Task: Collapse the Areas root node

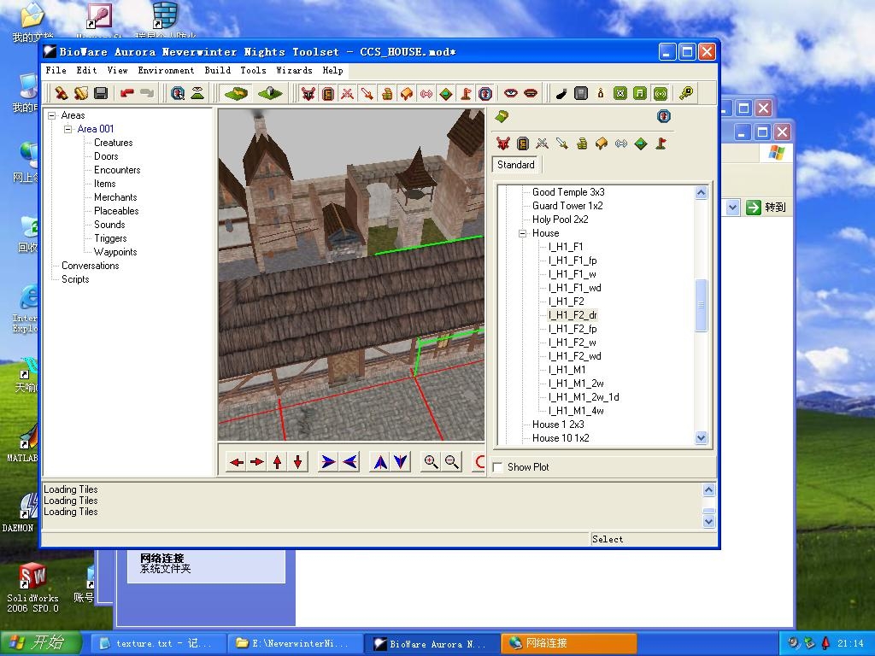Action: (x=51, y=115)
